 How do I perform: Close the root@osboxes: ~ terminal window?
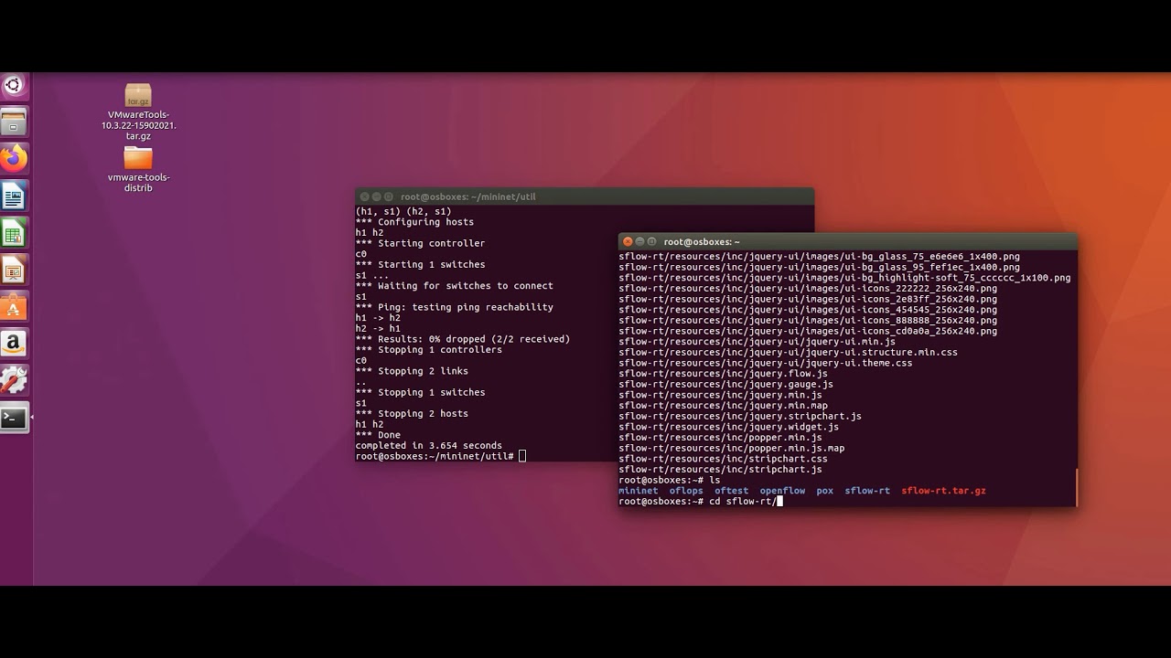[628, 242]
